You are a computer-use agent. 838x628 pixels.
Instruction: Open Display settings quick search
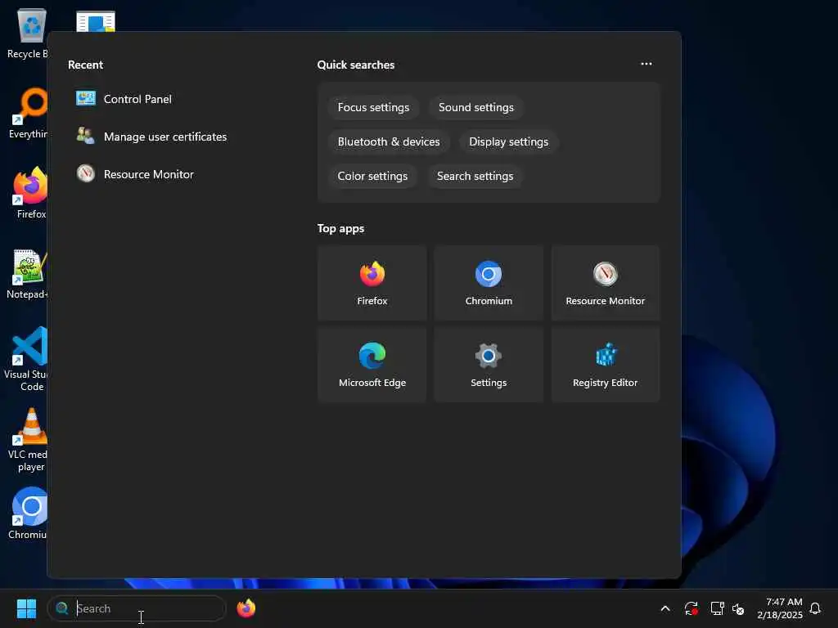pos(508,141)
